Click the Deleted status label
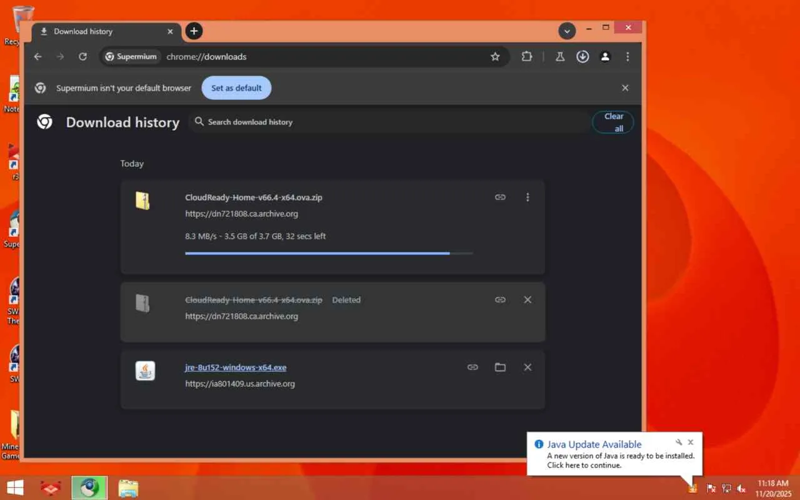 coord(346,300)
